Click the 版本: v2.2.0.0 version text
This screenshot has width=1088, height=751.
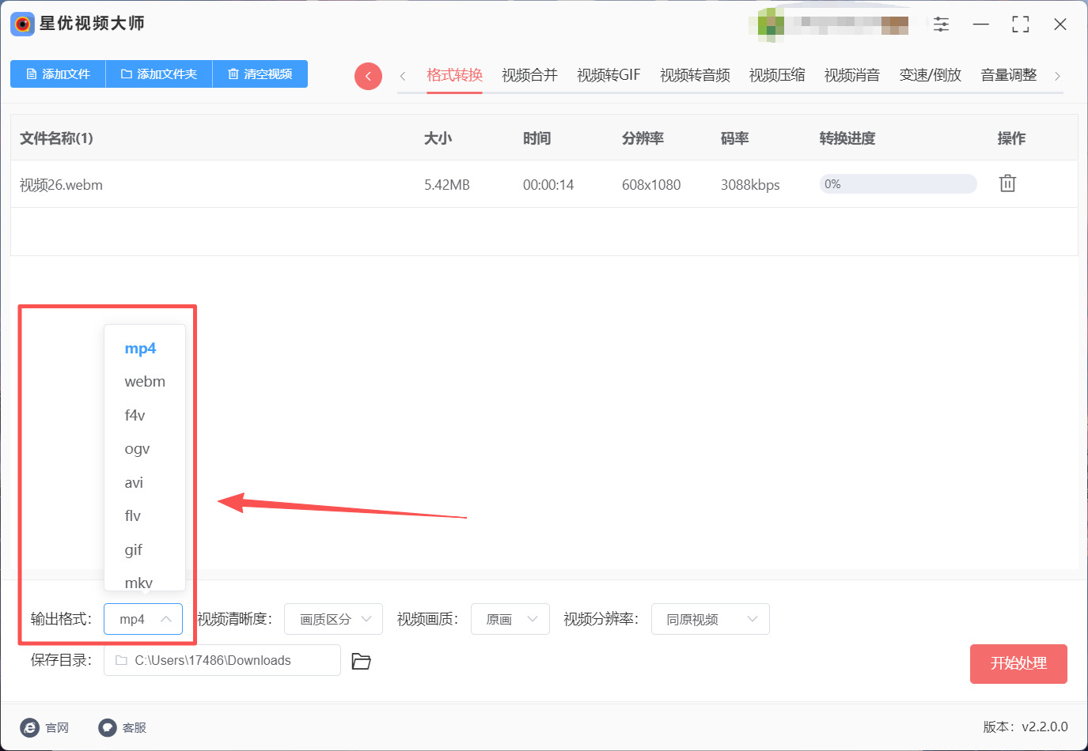[x=1025, y=726]
